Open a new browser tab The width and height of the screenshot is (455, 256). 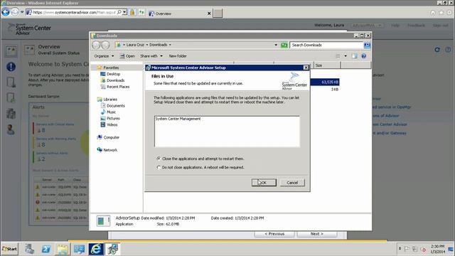pyautogui.click(x=218, y=13)
